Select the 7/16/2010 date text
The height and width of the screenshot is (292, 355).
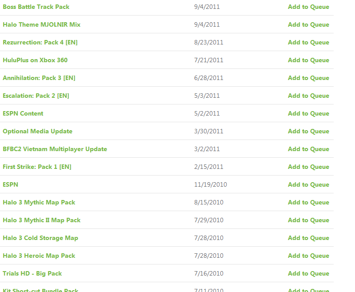209,273
